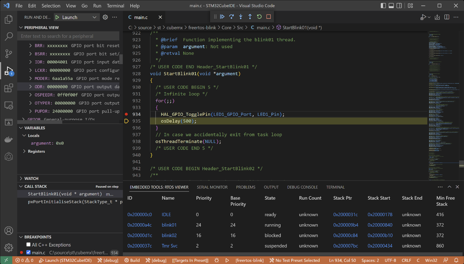464x264 pixels.
Task: Click blink01 thread name link
Action: pos(169,225)
